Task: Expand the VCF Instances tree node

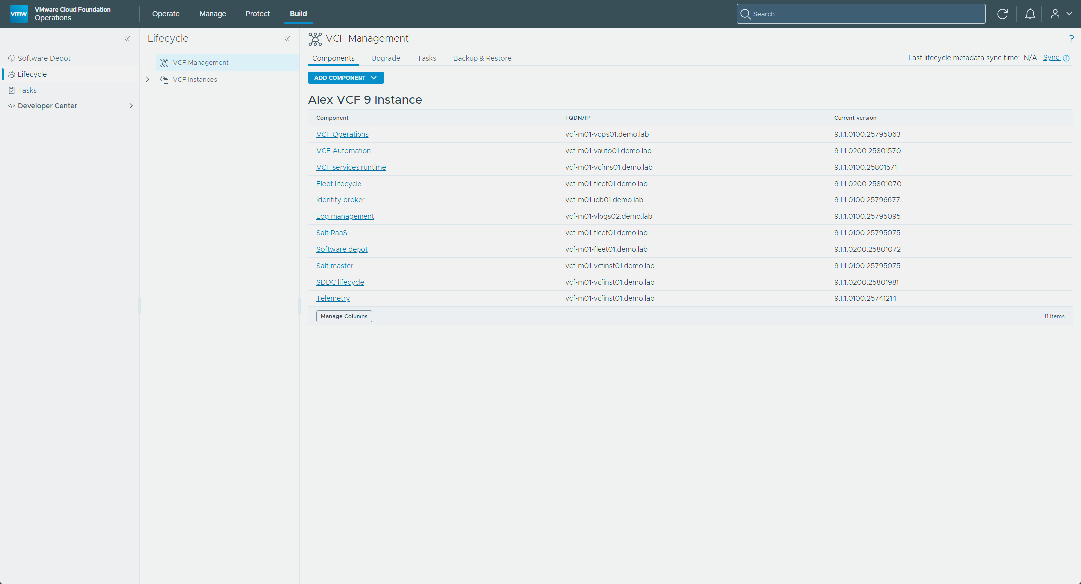Action: pos(148,80)
